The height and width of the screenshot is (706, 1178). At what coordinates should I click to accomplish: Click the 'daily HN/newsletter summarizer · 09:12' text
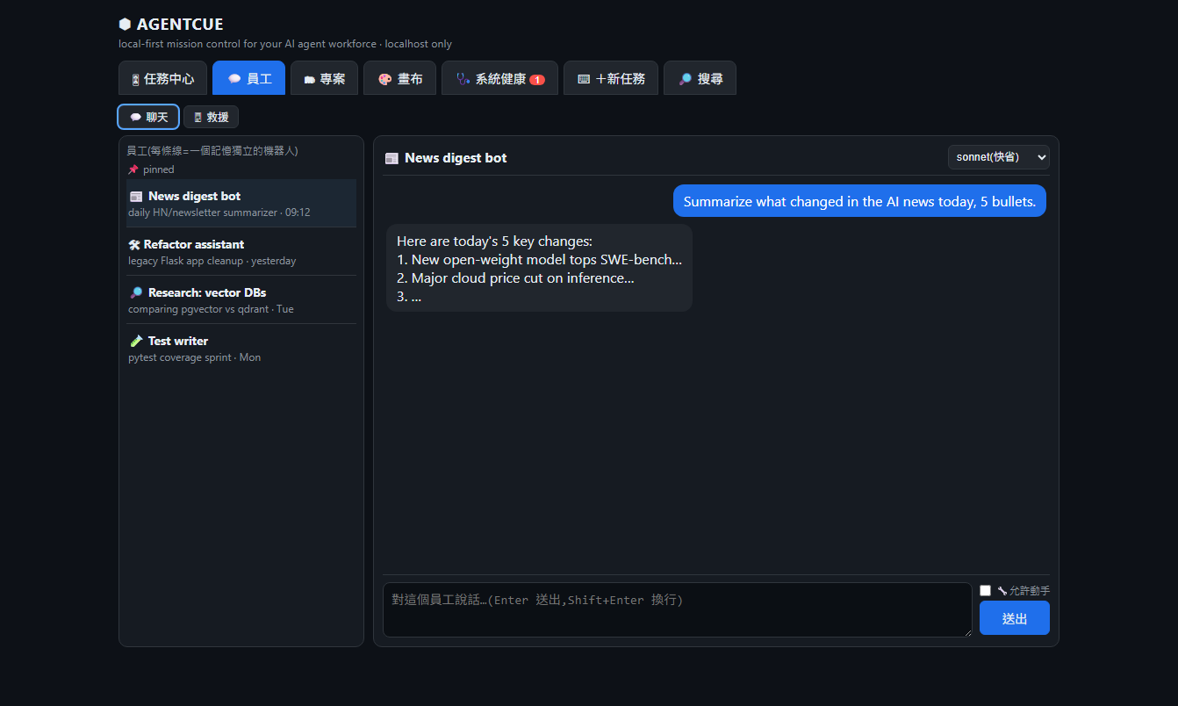pos(219,213)
